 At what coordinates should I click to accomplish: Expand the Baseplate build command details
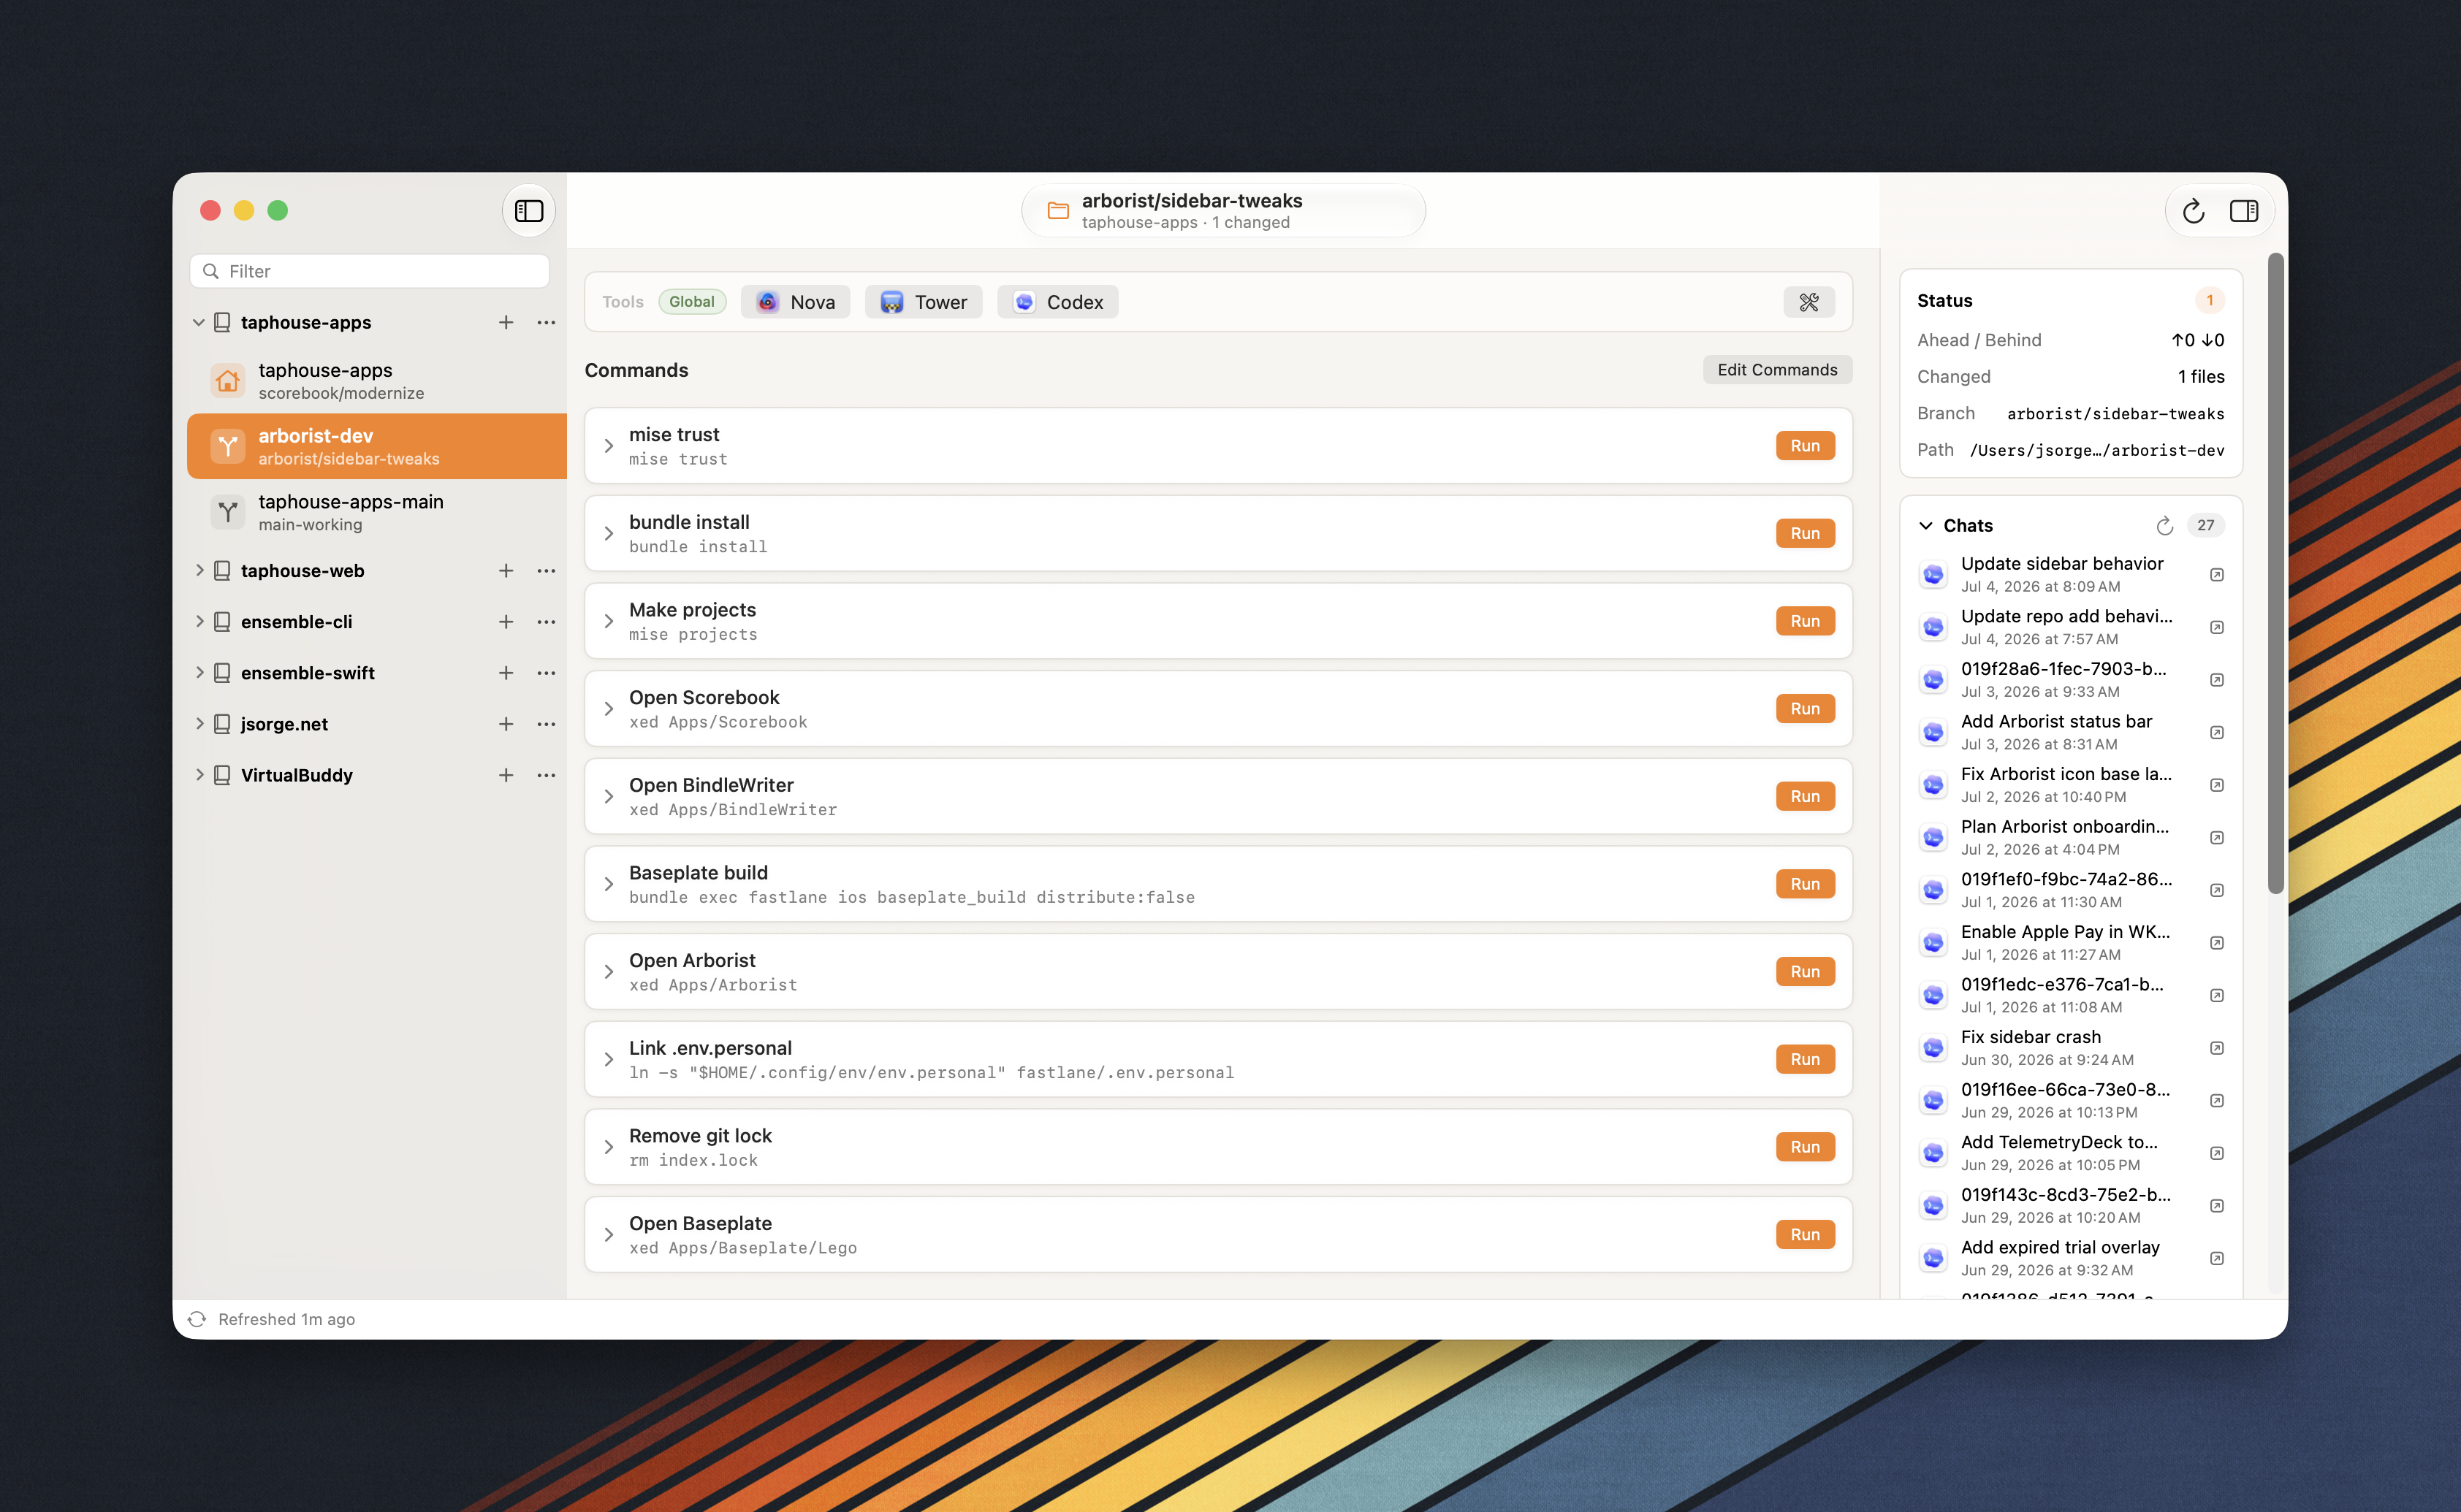[608, 884]
